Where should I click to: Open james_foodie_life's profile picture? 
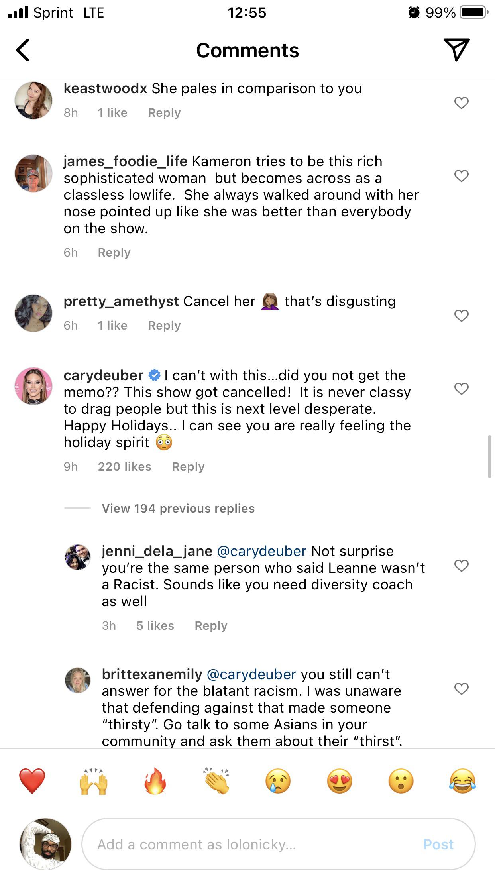(x=33, y=173)
